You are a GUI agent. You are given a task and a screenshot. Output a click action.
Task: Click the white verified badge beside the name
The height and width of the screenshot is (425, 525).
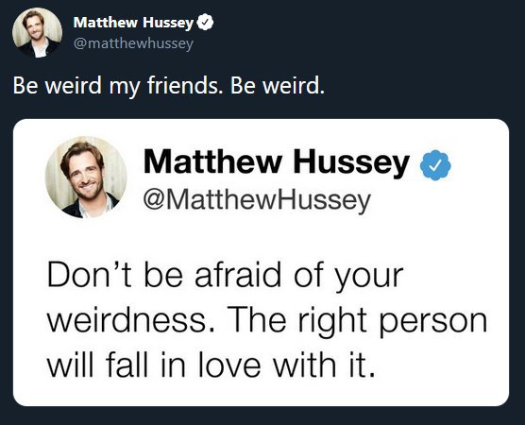pyautogui.click(x=205, y=23)
